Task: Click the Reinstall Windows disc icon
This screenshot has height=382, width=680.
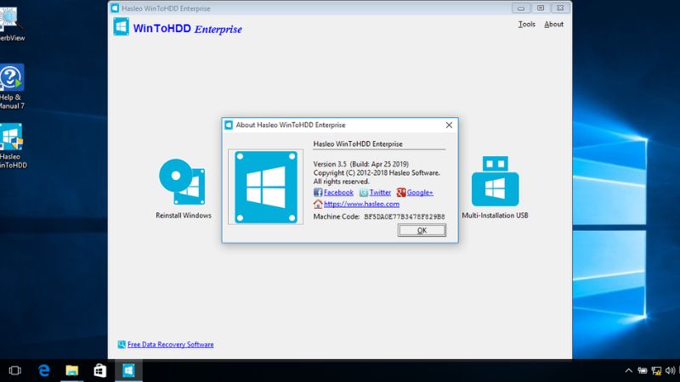Action: (x=182, y=182)
